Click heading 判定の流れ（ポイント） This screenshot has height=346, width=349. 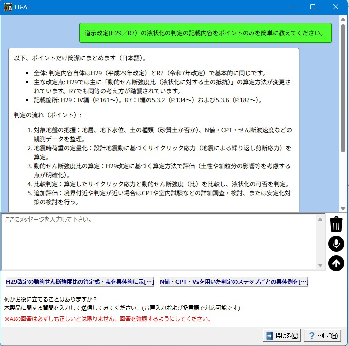48,115
